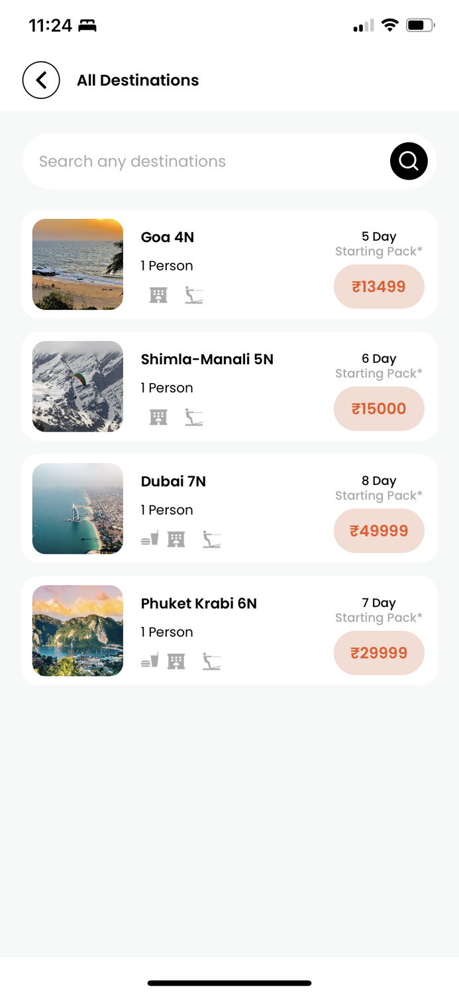This screenshot has width=459, height=995.
Task: Select the meals icon on Phuket Krabi 6N card
Action: [149, 661]
